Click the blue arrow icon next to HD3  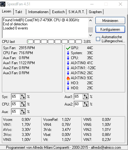point(68,83)
